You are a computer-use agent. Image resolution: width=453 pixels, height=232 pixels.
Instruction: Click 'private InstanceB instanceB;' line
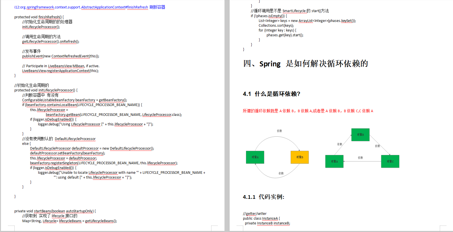(267, 223)
